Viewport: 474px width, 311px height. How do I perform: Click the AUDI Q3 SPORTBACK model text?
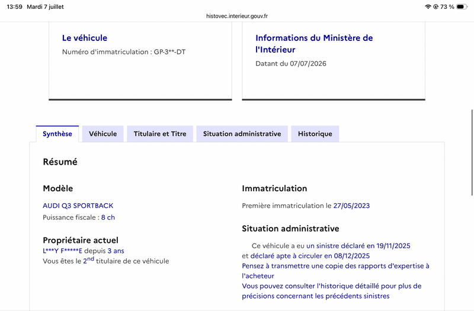(78, 206)
